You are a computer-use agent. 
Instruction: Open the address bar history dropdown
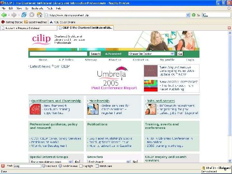[x=188, y=15]
